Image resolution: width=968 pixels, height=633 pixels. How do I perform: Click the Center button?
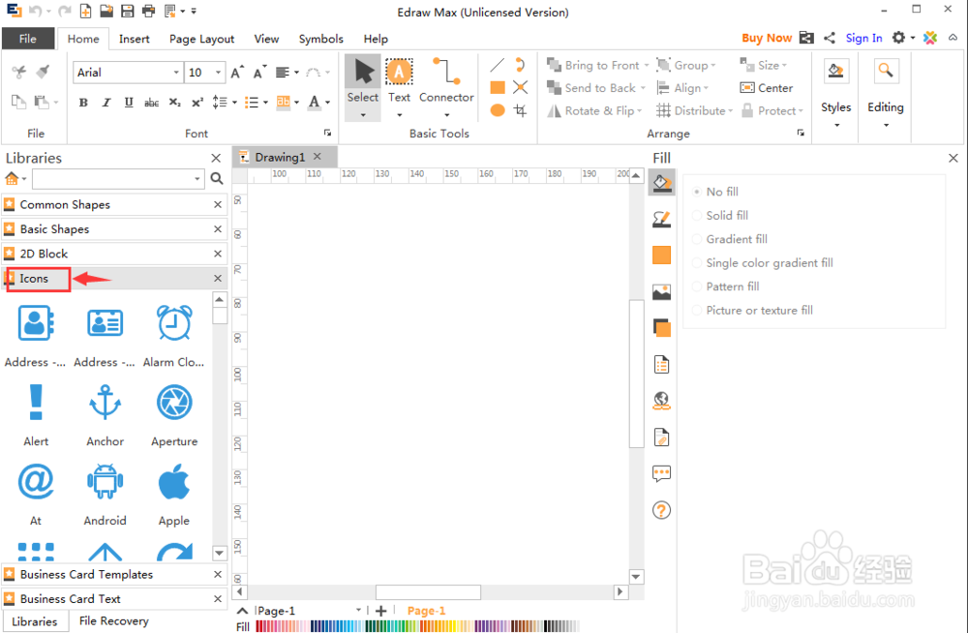(766, 88)
